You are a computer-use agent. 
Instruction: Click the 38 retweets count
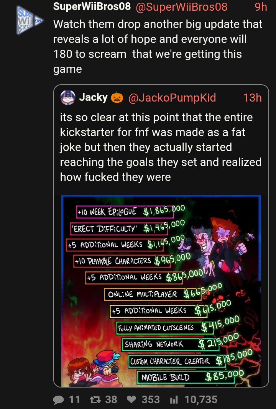pos(111,400)
